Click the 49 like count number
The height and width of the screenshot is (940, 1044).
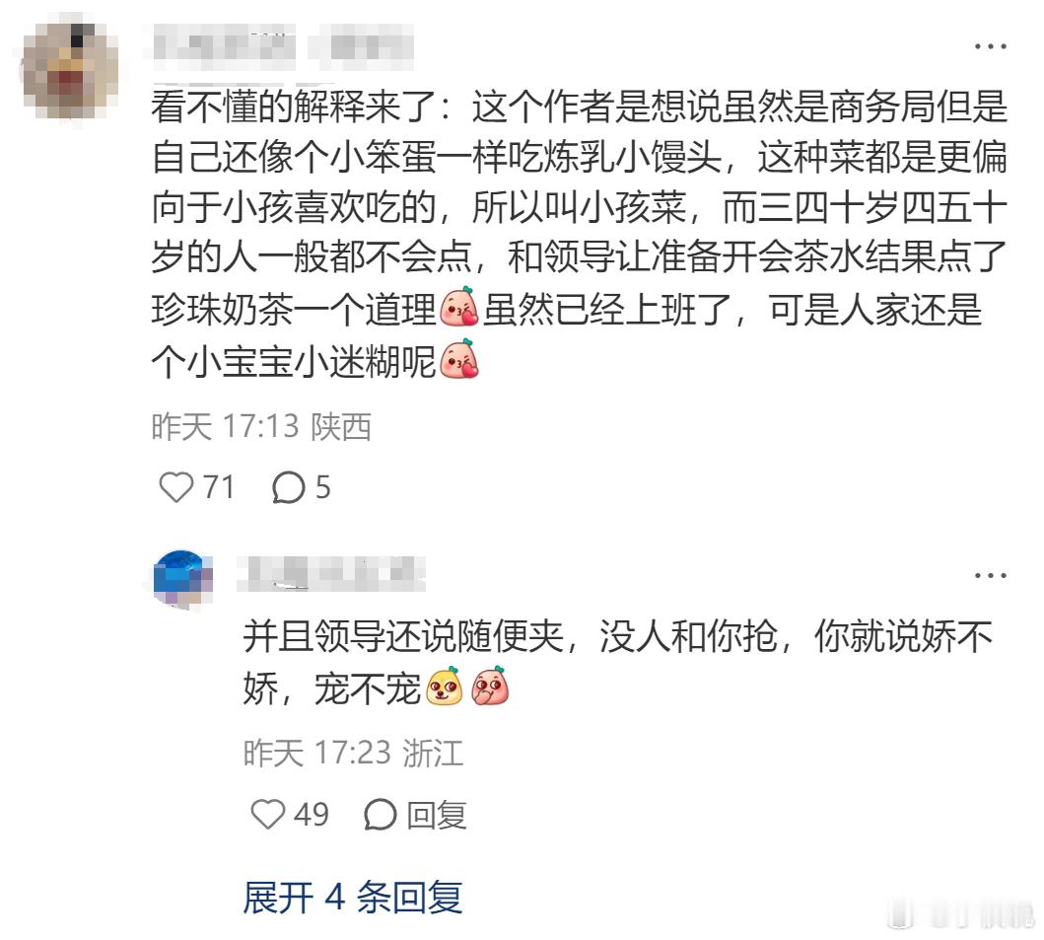(x=312, y=815)
